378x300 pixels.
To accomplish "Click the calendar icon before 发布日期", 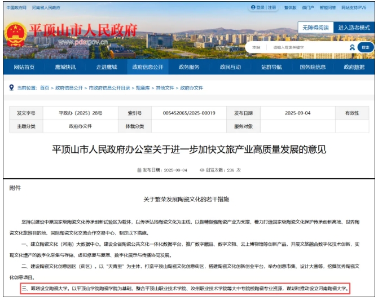I will (138, 169).
